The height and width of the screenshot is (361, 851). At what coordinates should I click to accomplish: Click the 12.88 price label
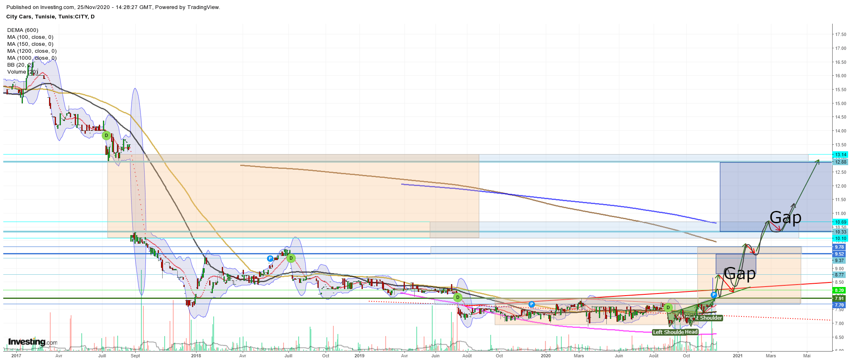pyautogui.click(x=840, y=162)
